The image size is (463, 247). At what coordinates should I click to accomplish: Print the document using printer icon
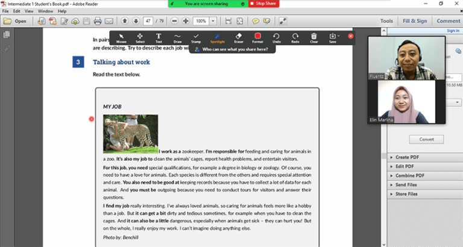click(x=98, y=21)
